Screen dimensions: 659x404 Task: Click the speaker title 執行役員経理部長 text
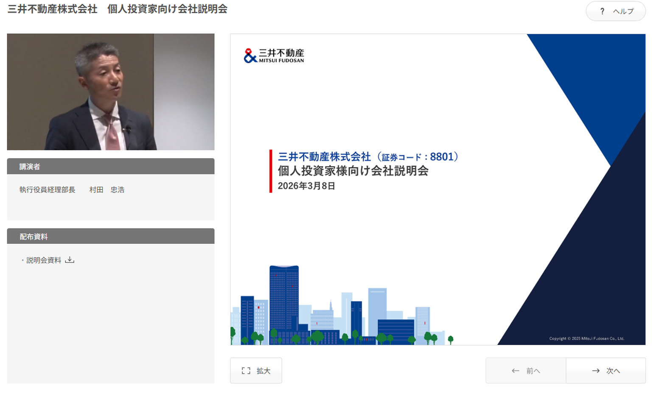(48, 190)
